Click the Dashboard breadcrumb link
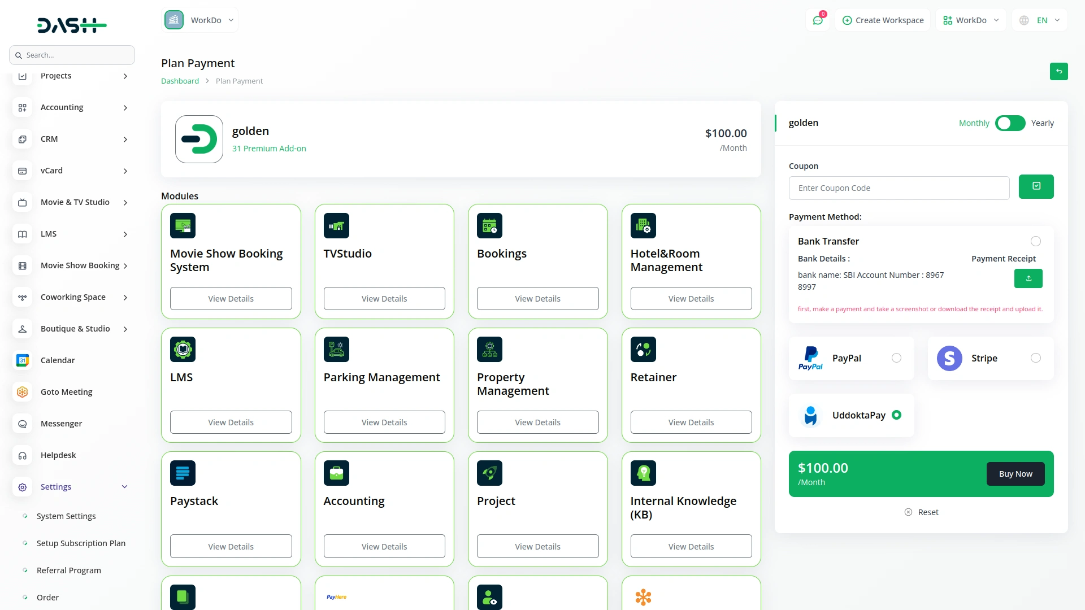Screen dimensions: 1085x610 click(x=180, y=81)
